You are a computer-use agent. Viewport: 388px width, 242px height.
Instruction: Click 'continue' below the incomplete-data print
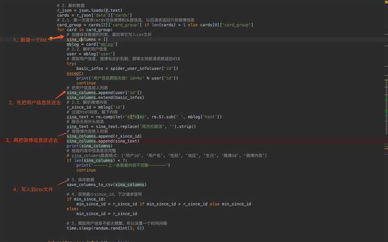click(86, 170)
